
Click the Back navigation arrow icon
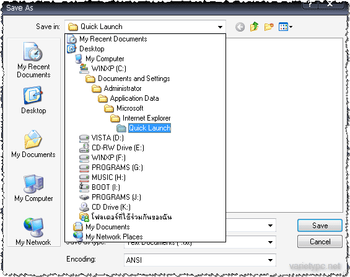pyautogui.click(x=240, y=27)
